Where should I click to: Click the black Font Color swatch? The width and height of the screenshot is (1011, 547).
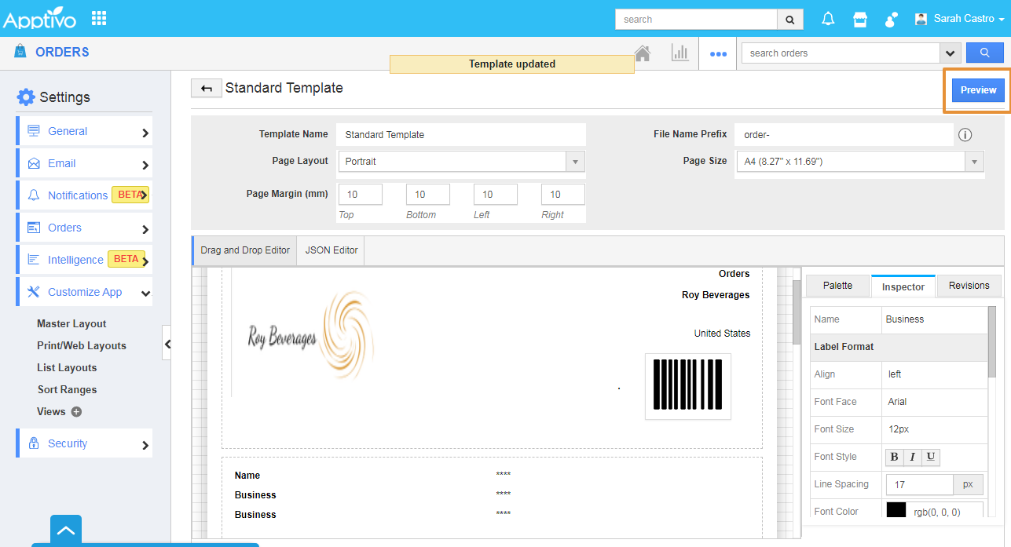(896, 511)
